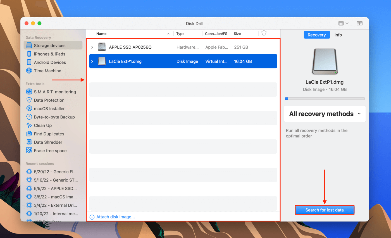Click the Apple Fab... connection cell
Screen dimensions: 391x238
tap(217, 47)
